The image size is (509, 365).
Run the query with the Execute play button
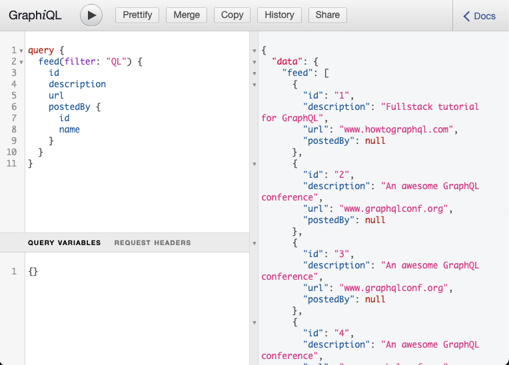[91, 15]
